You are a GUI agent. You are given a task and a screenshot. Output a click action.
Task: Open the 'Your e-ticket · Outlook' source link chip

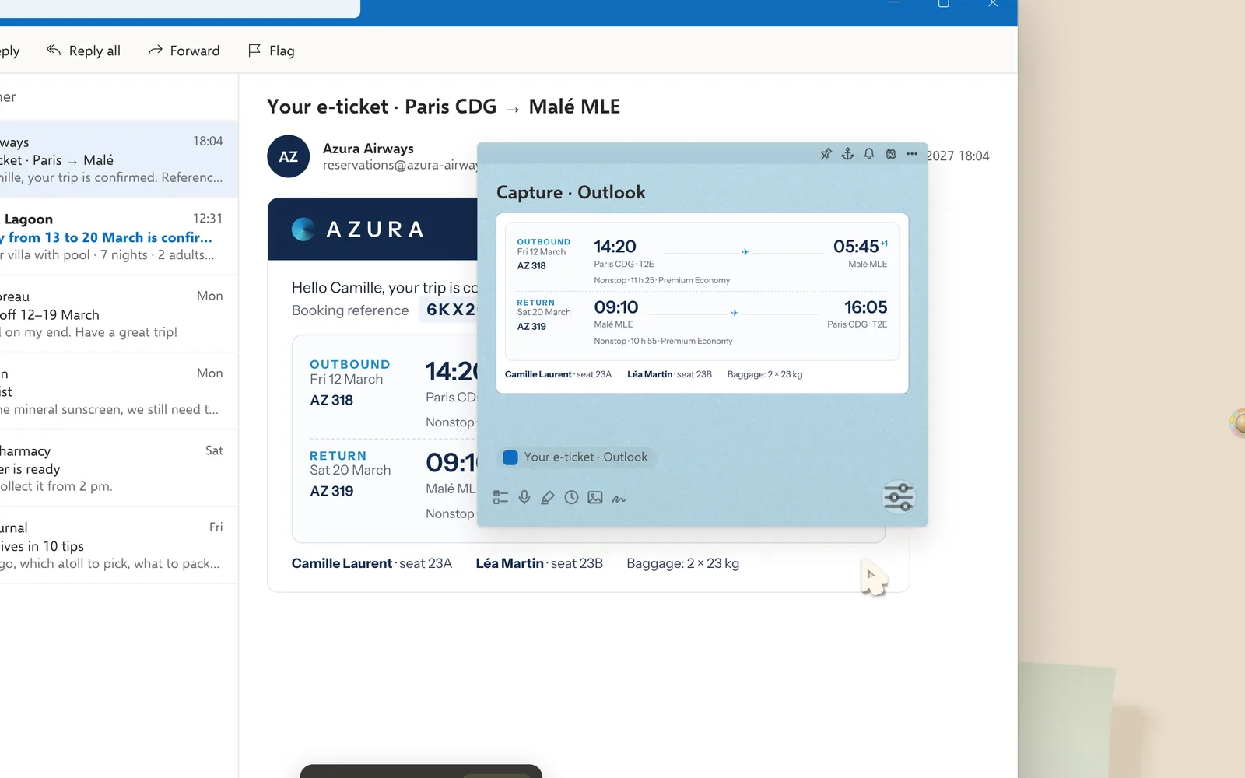pos(576,457)
